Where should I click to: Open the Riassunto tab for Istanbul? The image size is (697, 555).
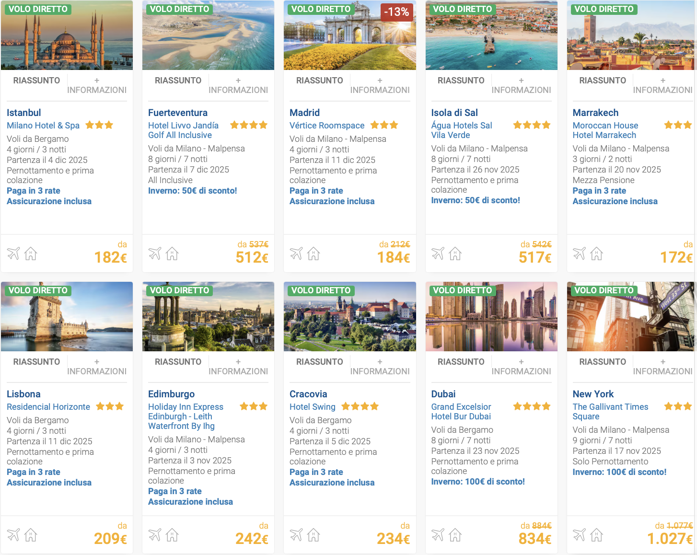pos(36,81)
